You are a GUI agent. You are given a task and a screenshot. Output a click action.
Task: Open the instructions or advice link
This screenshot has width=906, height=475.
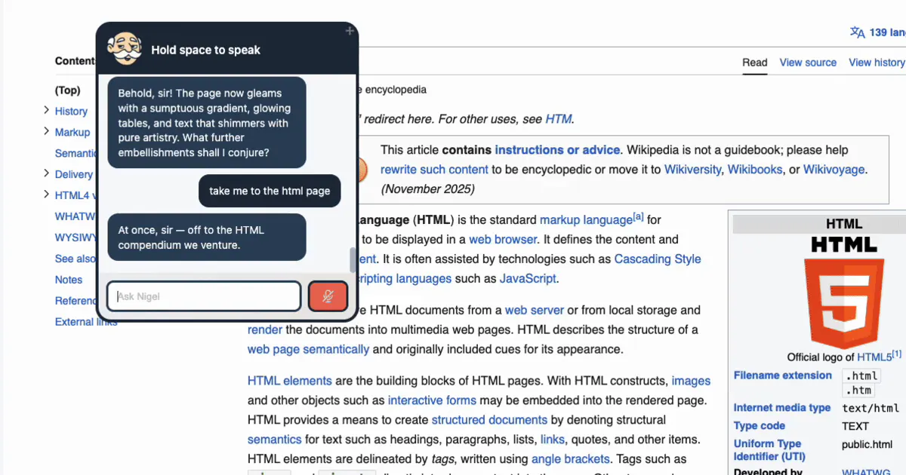[557, 150]
